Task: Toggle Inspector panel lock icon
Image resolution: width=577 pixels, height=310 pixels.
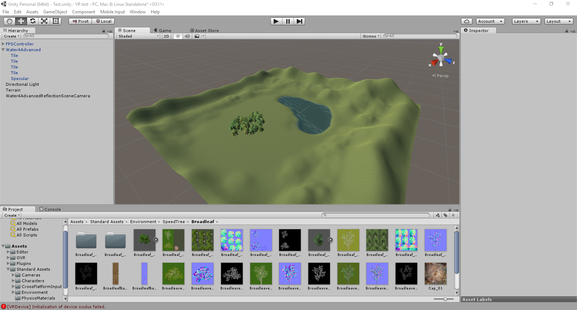Action: click(x=567, y=31)
